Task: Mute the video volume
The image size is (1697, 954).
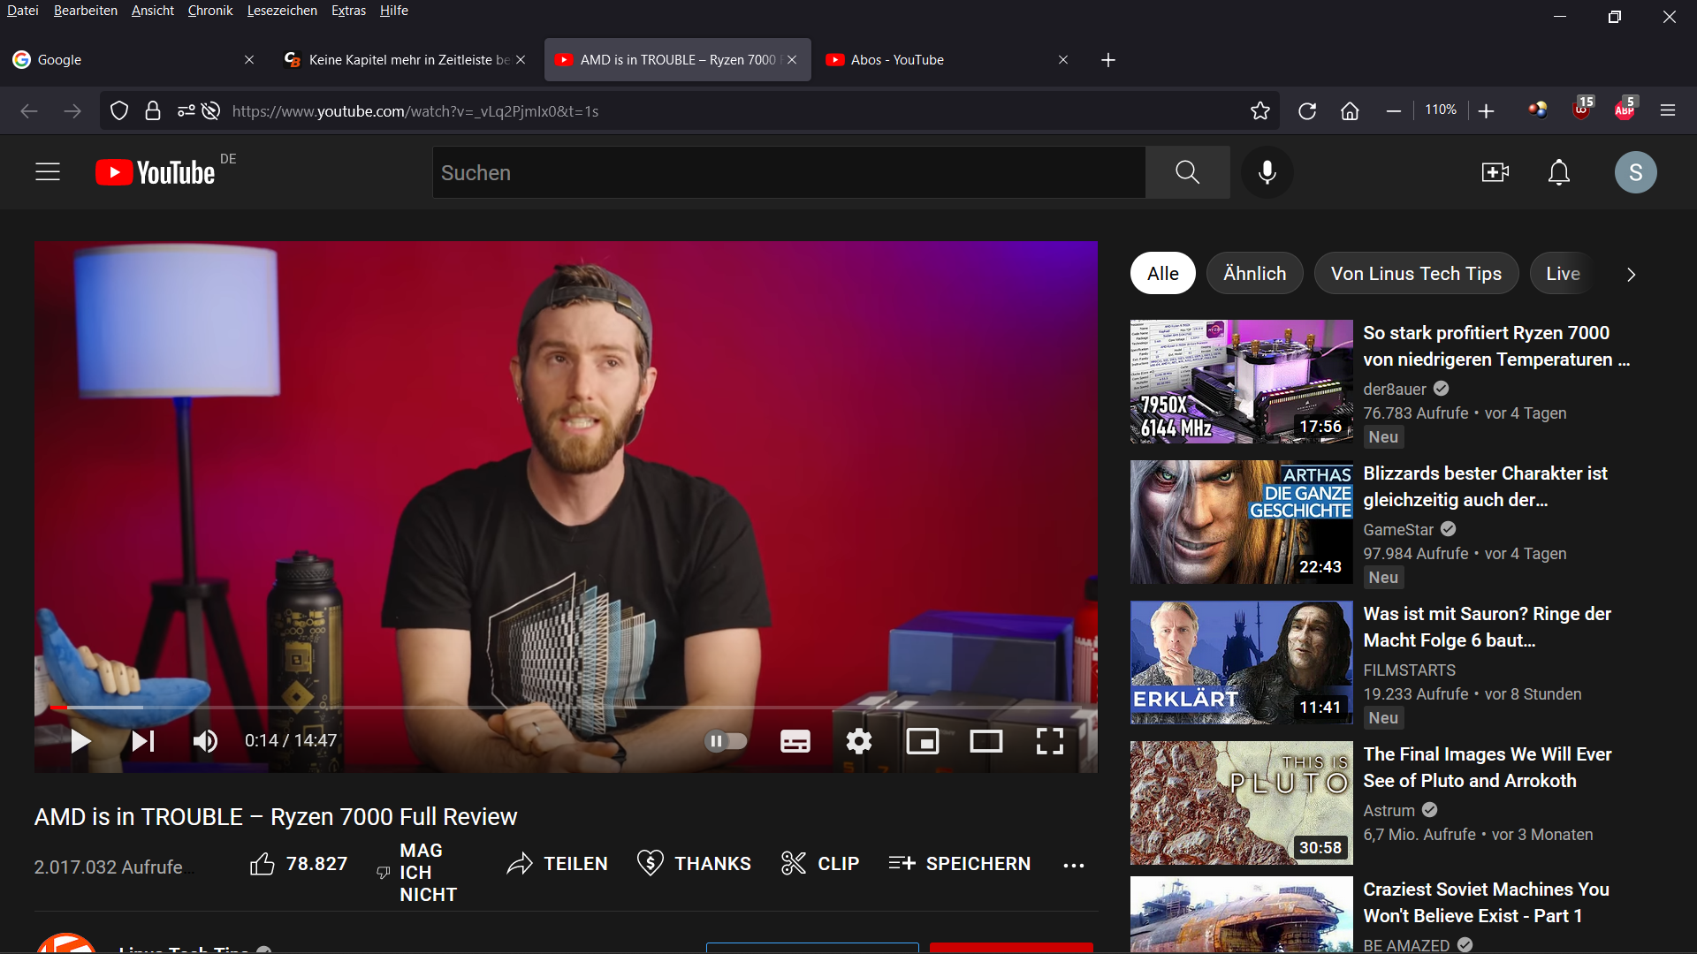Action: (x=204, y=741)
